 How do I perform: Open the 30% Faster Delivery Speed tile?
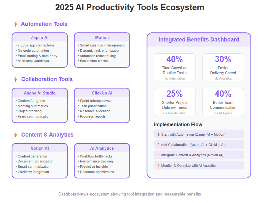point(223,67)
